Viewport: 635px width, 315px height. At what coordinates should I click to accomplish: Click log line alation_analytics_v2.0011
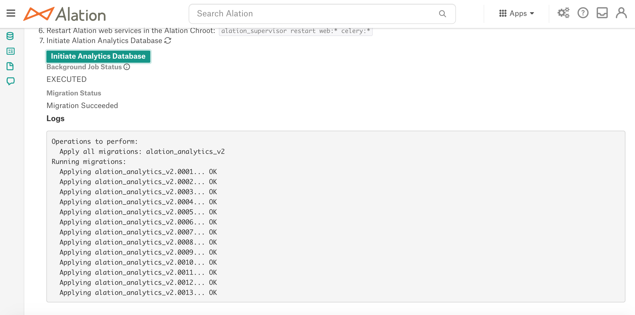(x=138, y=272)
